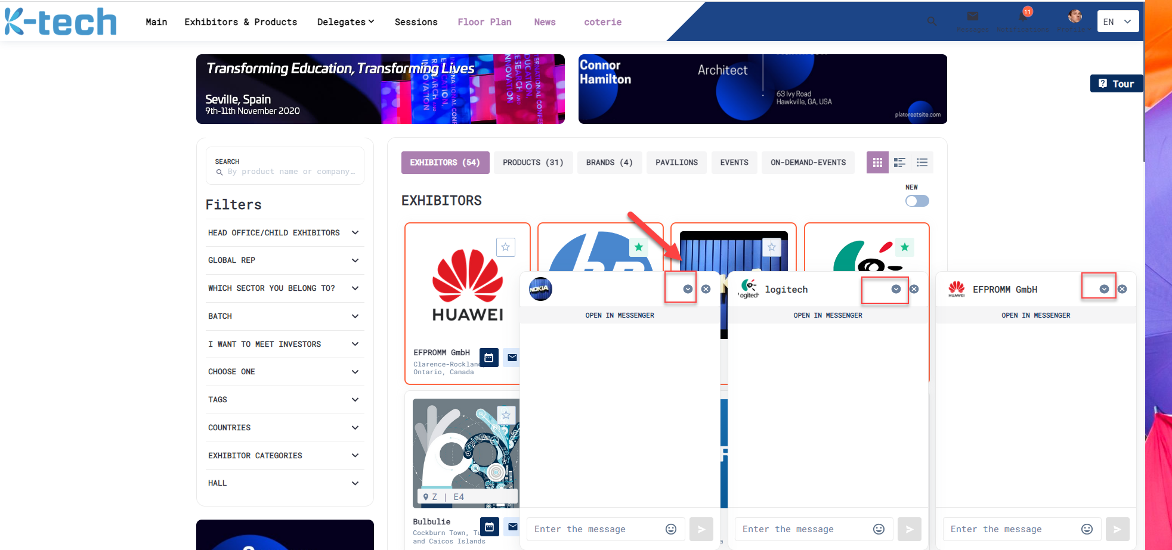Expand the Tags filter
The width and height of the screenshot is (1172, 550).
pos(284,400)
